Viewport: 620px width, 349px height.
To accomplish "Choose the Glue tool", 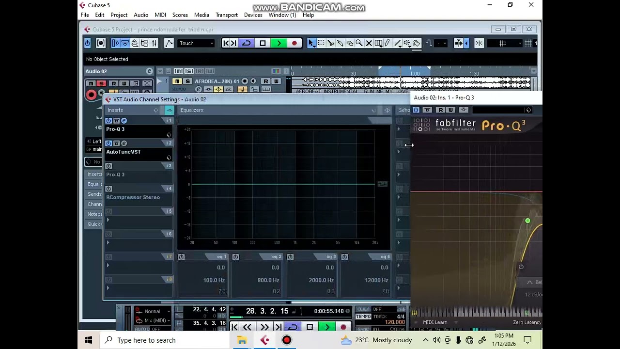I will (x=340, y=43).
